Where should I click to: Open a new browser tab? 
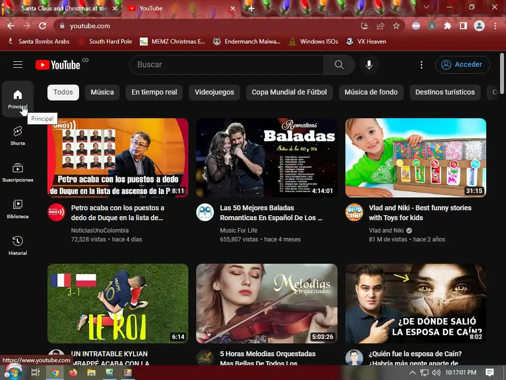tap(252, 8)
